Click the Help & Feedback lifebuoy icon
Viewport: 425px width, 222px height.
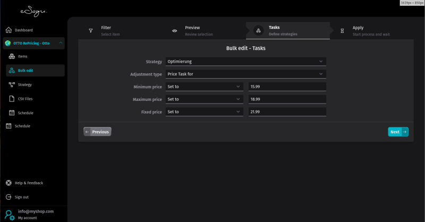[x=8, y=183]
